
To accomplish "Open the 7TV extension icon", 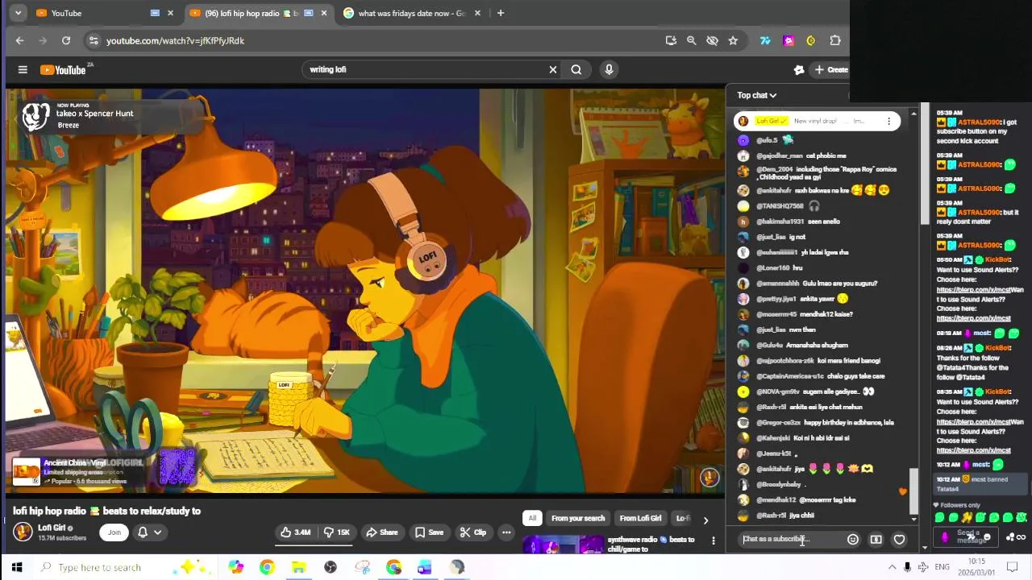I will click(765, 40).
